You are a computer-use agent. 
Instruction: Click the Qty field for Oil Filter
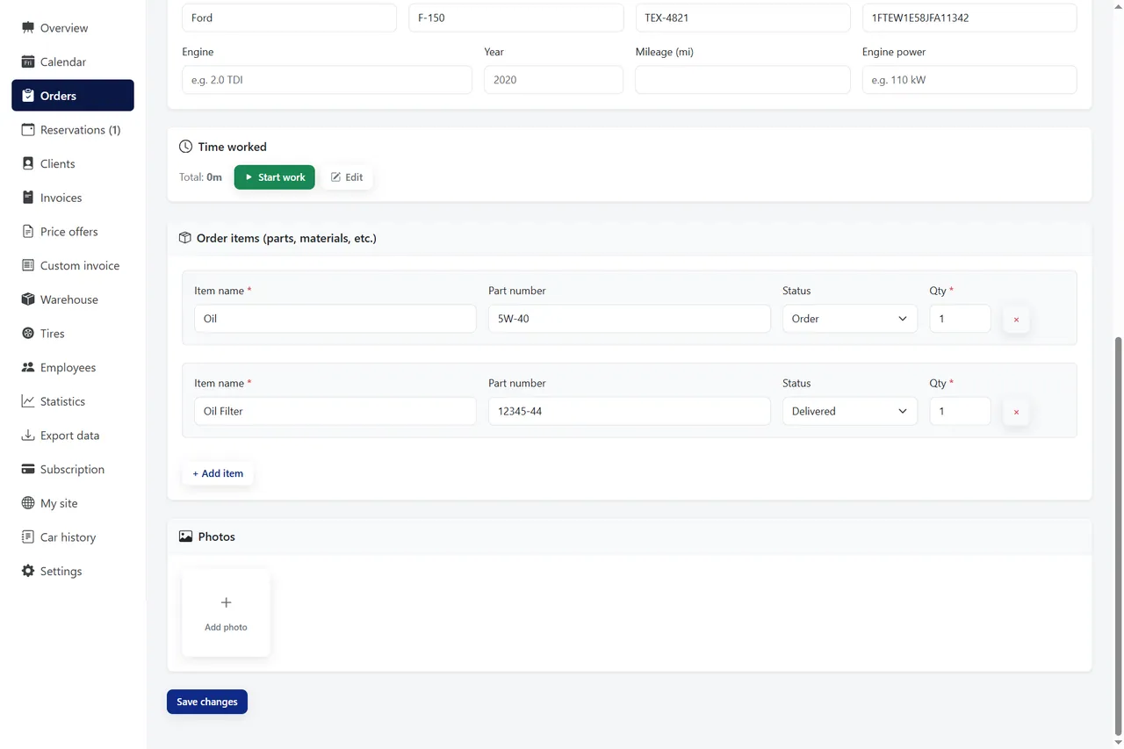pyautogui.click(x=961, y=411)
